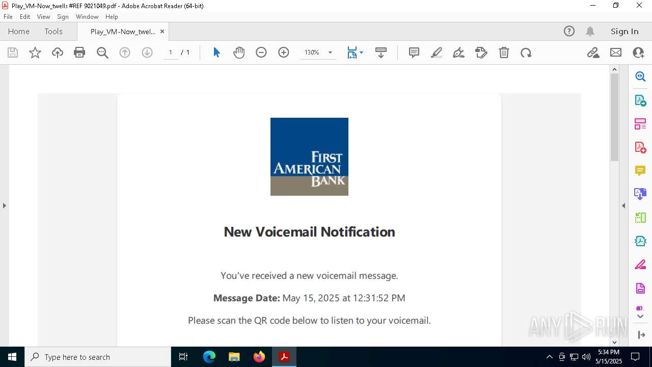652x367 pixels.
Task: Activate the hand pan tool
Action: [x=239, y=53]
